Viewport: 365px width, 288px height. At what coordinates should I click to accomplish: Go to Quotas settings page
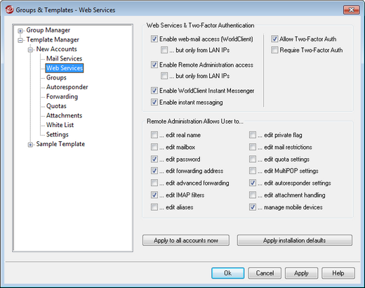point(56,106)
